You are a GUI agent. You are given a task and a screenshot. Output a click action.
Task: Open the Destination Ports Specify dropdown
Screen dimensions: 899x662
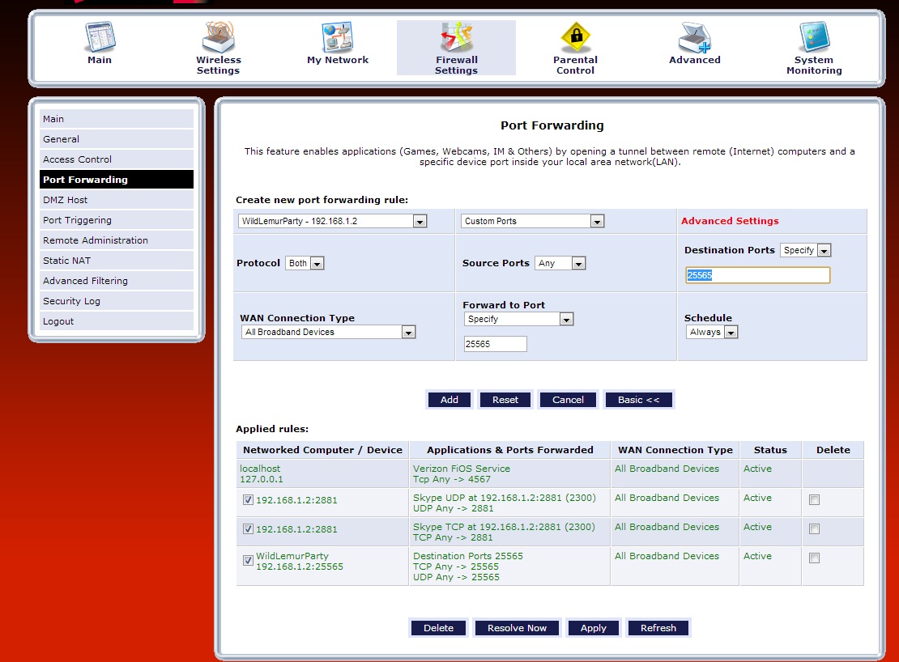coord(806,250)
